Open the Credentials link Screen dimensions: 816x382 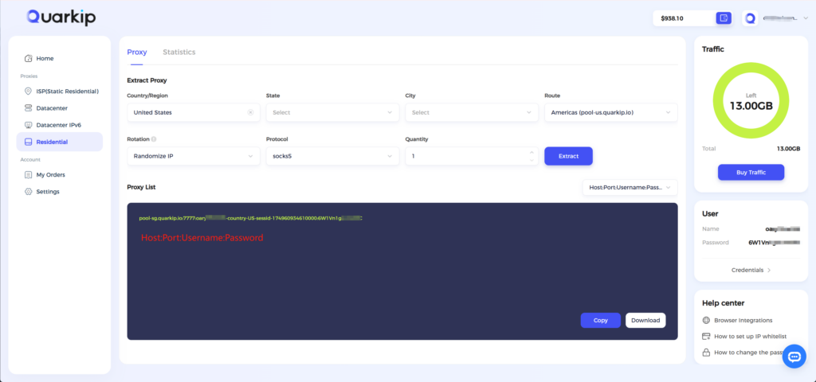tap(751, 271)
